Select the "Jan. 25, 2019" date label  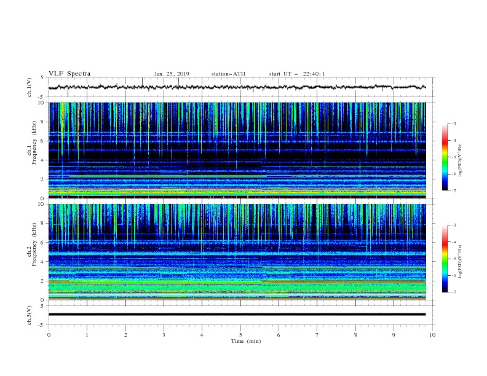(172, 74)
